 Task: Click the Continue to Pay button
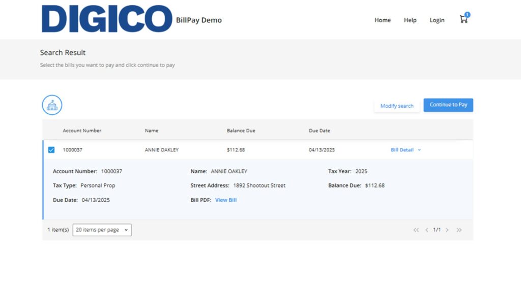click(448, 105)
